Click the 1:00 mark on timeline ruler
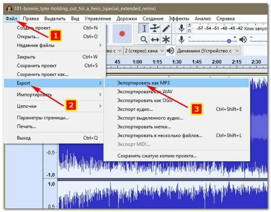This screenshot has width=271, height=212. pos(137,62)
